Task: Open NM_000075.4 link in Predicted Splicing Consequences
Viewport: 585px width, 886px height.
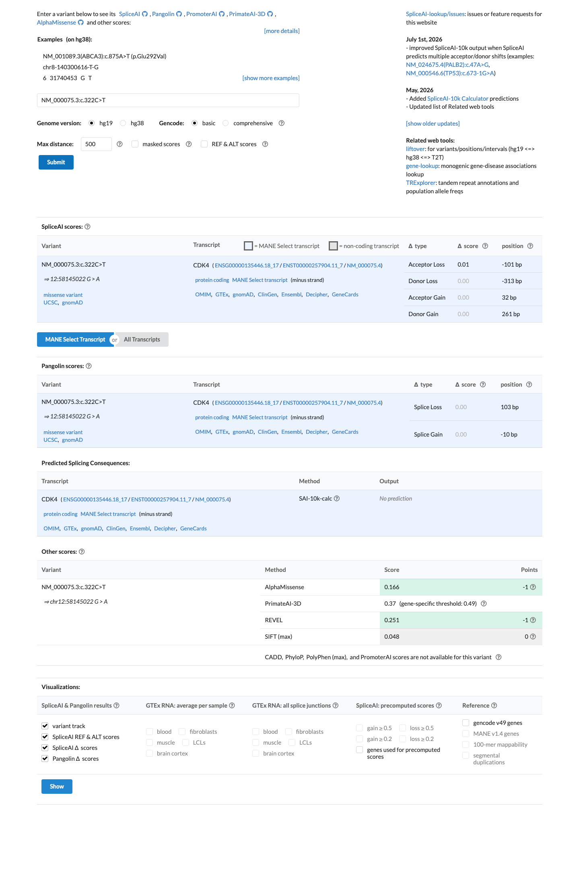Action: click(212, 499)
